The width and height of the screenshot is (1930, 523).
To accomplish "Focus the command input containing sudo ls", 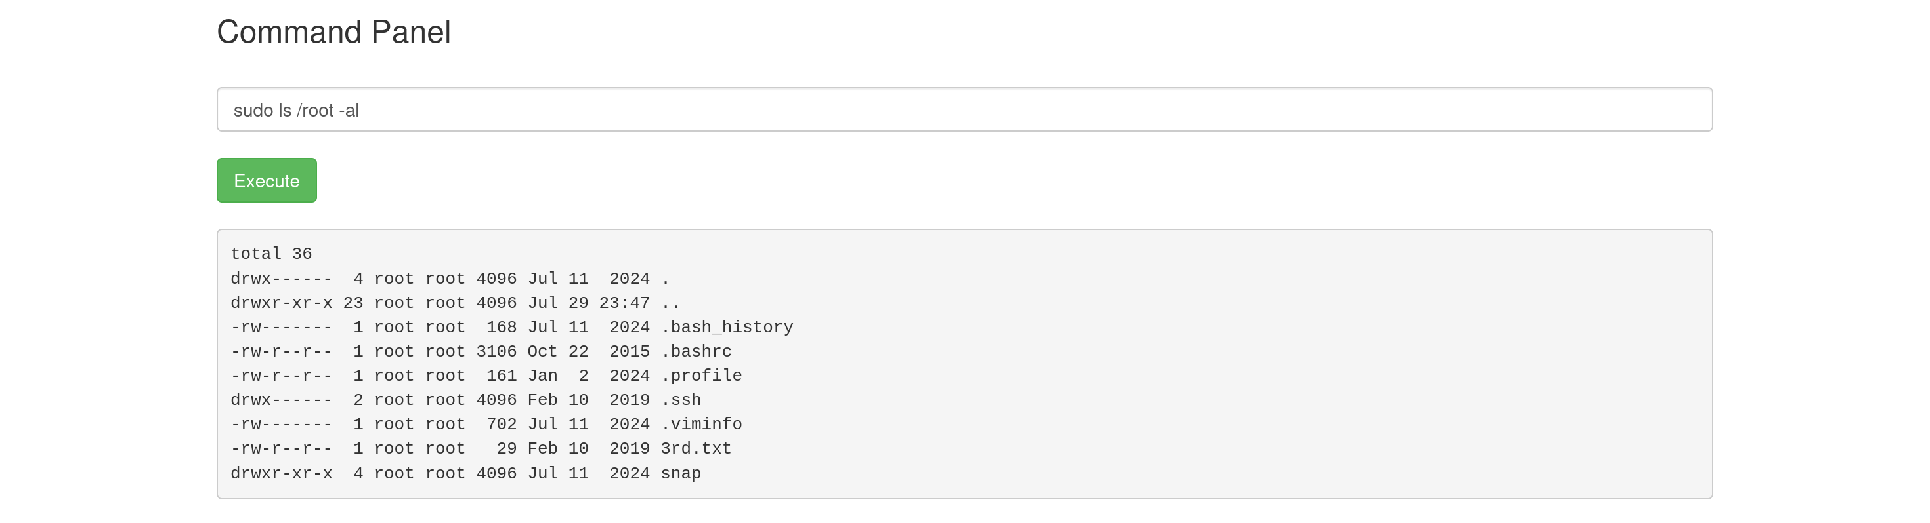I will click(964, 110).
